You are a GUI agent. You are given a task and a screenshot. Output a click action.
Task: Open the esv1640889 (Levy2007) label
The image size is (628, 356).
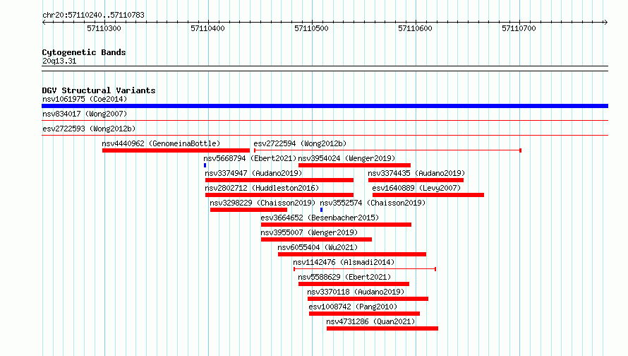416,188
